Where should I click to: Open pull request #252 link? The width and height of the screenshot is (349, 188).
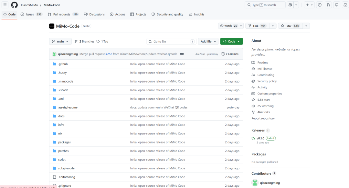coord(109,54)
